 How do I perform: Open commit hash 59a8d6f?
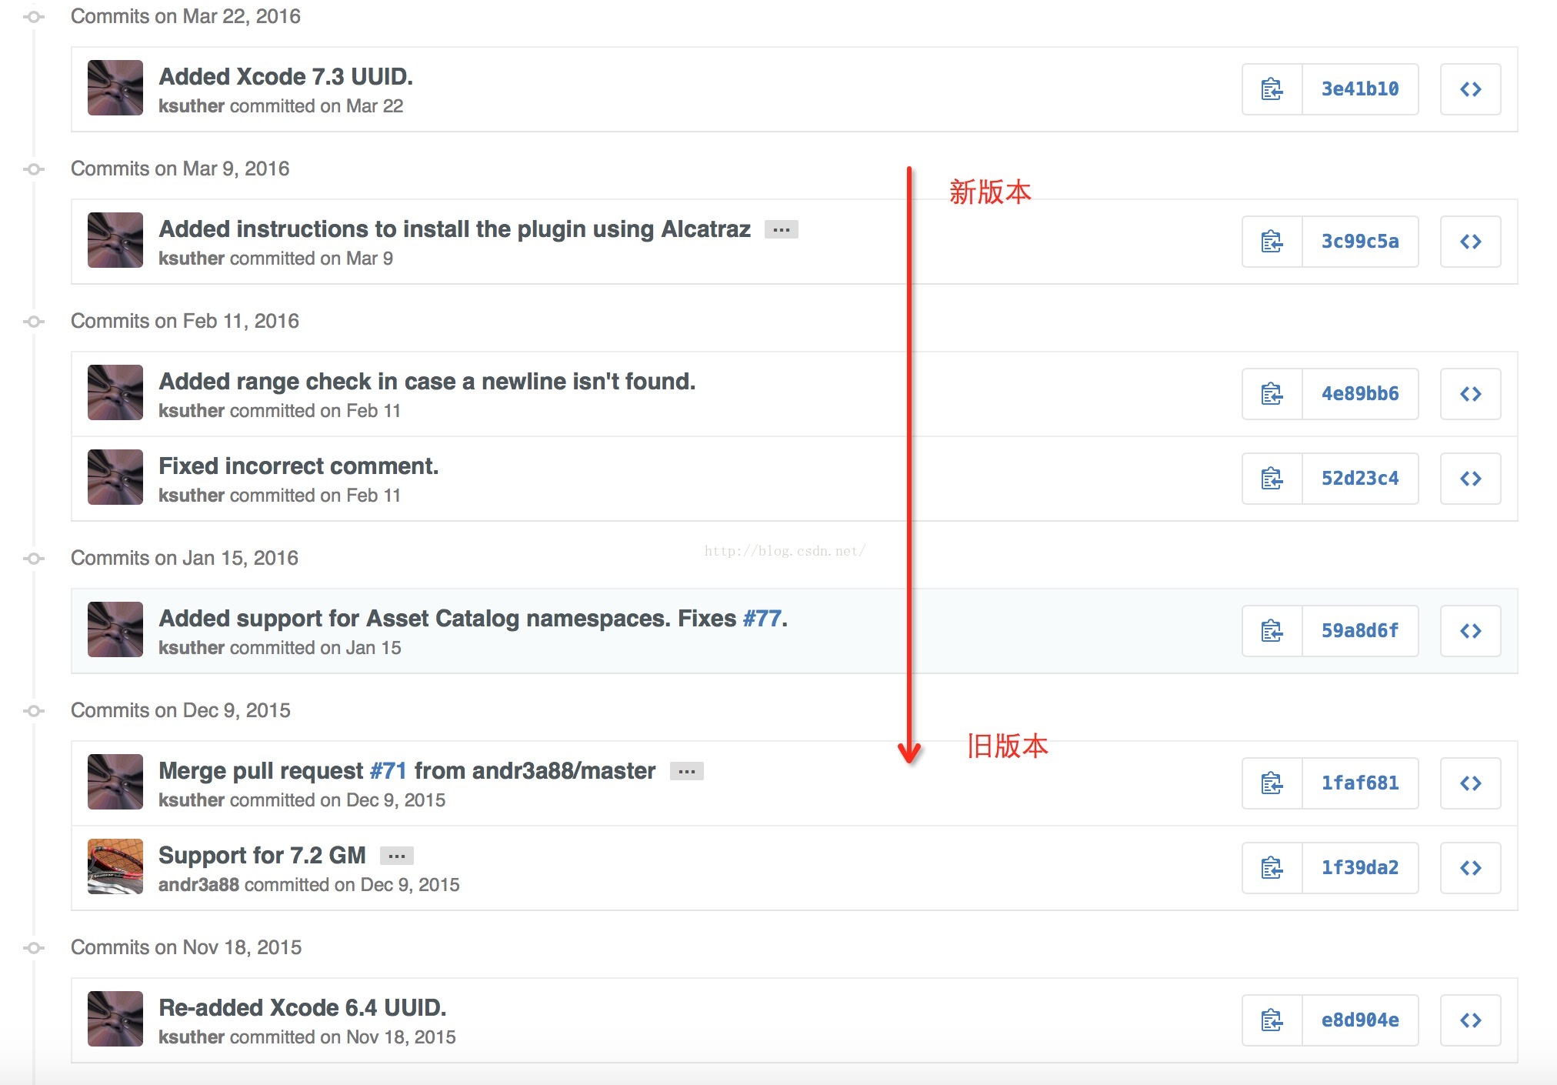tap(1359, 631)
